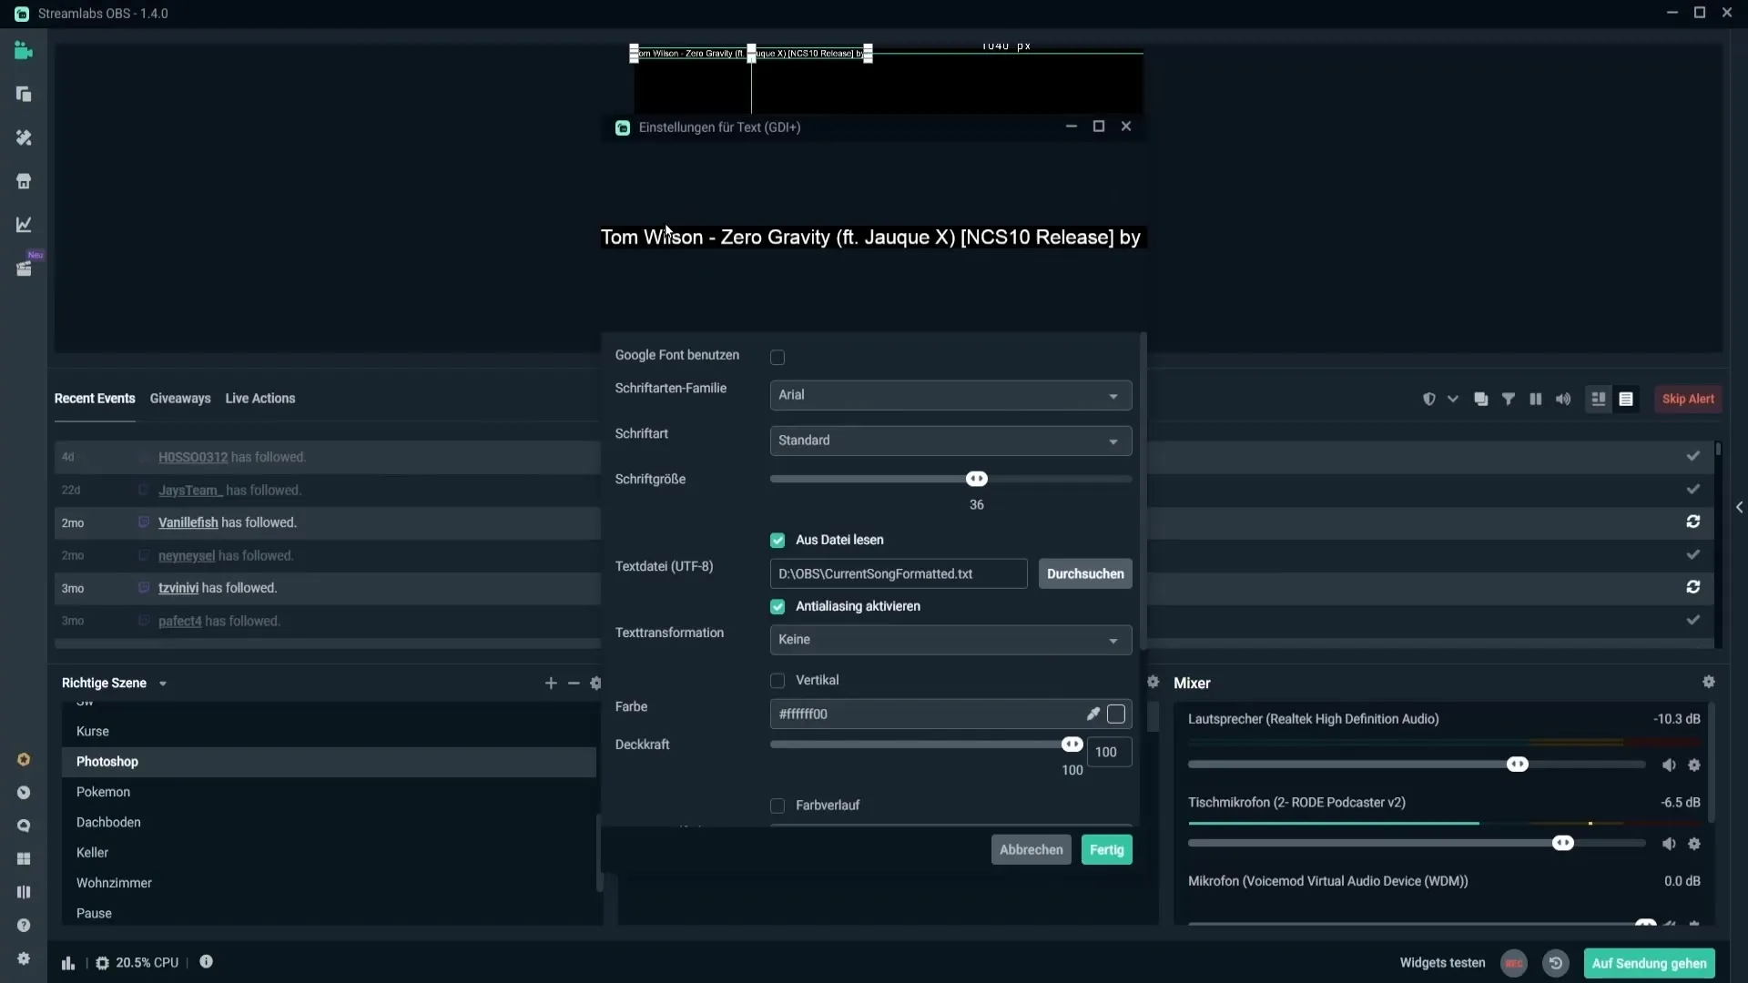Adjust the Deckkraft opacity slider handle
The image size is (1748, 983).
1072,745
